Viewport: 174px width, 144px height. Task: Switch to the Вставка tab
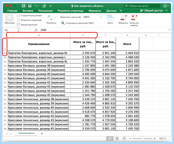pos(28,11)
